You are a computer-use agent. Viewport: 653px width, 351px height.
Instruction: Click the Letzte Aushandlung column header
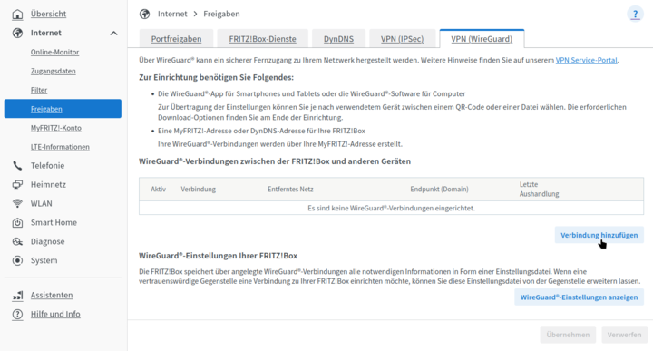539,189
